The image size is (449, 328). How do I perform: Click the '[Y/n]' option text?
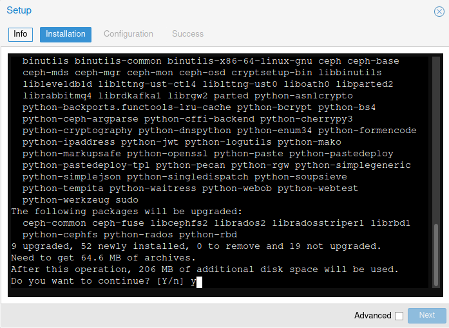(170, 281)
